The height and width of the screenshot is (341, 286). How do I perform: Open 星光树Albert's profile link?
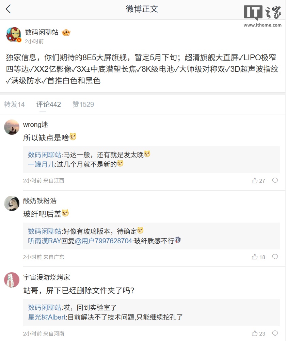pyautogui.click(x=47, y=317)
